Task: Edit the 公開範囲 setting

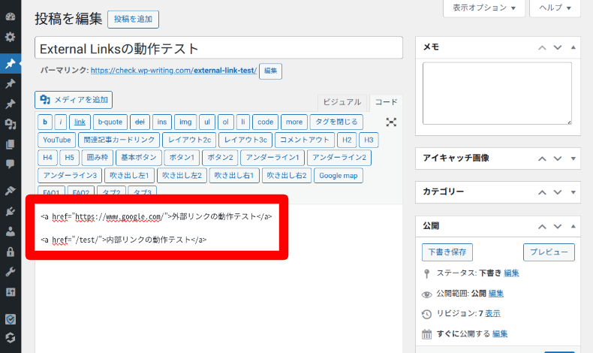Action: (x=496, y=294)
